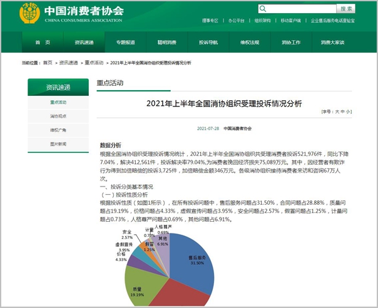
Task: Click the 理事专区 top link
Action: tap(210, 20)
